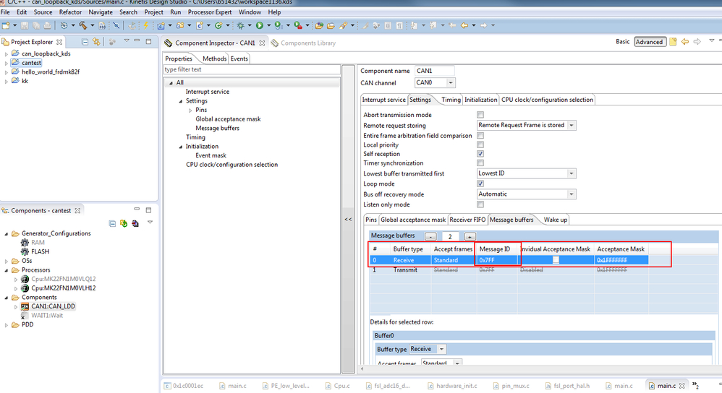Toggle Entire frame arbitration field comparison checkbox
This screenshot has height=393, width=722.
pyautogui.click(x=480, y=136)
